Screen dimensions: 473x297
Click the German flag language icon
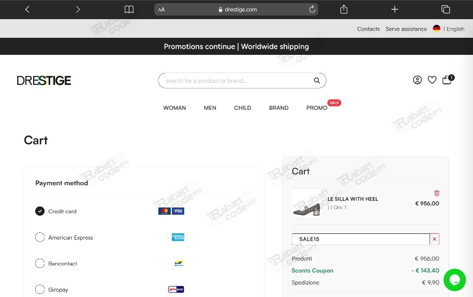point(436,28)
